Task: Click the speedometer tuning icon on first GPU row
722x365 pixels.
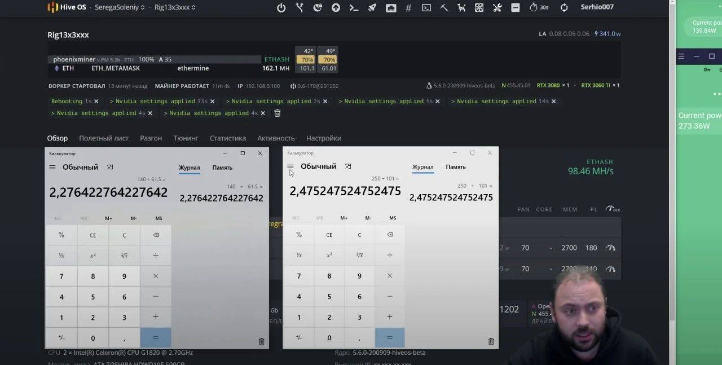Action: (610, 248)
